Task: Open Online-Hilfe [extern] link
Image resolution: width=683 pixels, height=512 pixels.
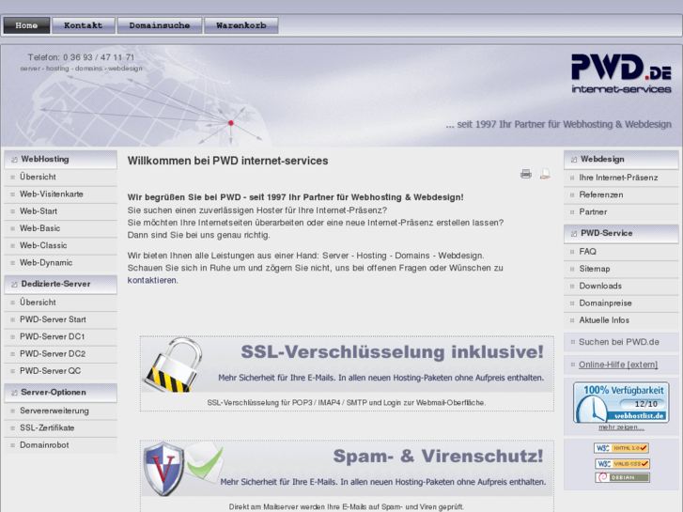Action: pos(618,365)
